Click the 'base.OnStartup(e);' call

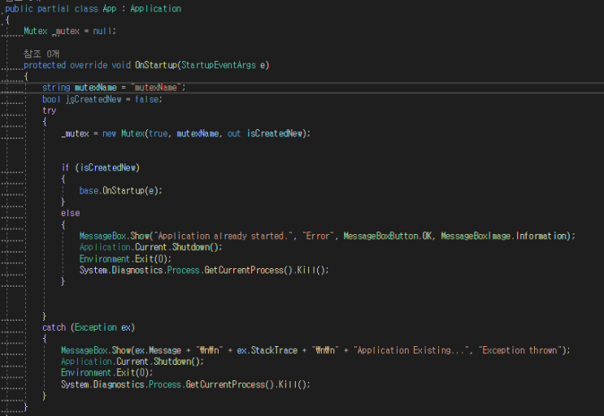coord(121,190)
